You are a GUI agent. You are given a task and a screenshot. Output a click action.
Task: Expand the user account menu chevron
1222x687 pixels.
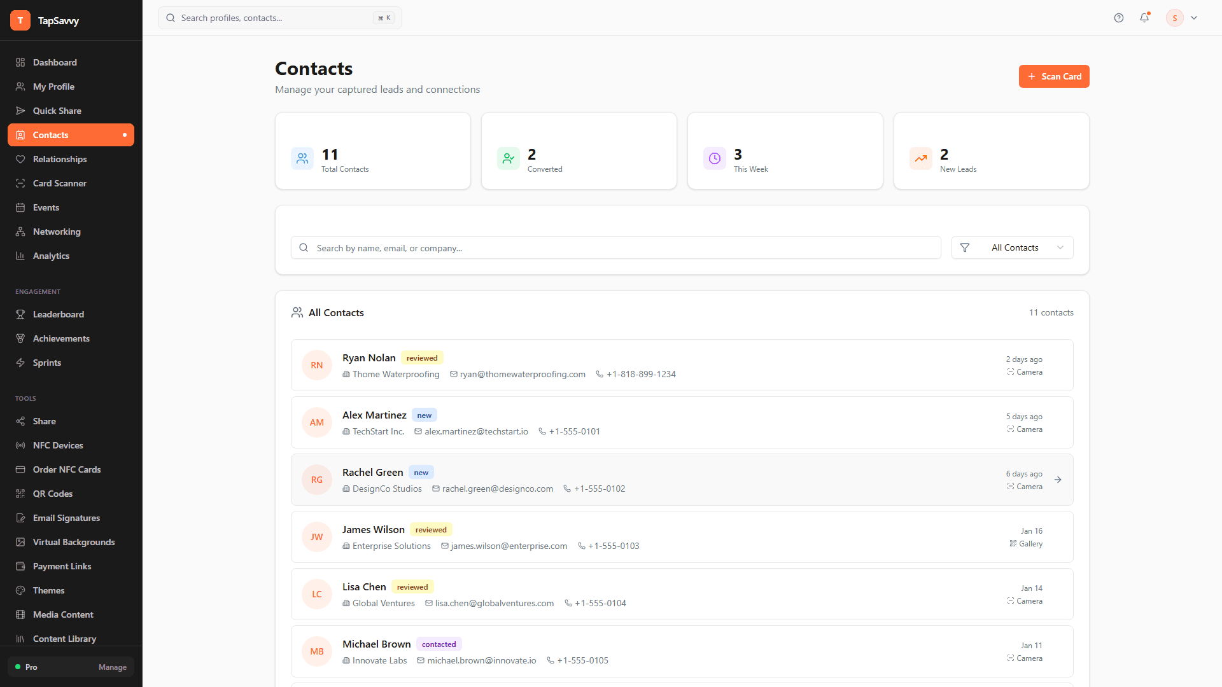coord(1195,18)
